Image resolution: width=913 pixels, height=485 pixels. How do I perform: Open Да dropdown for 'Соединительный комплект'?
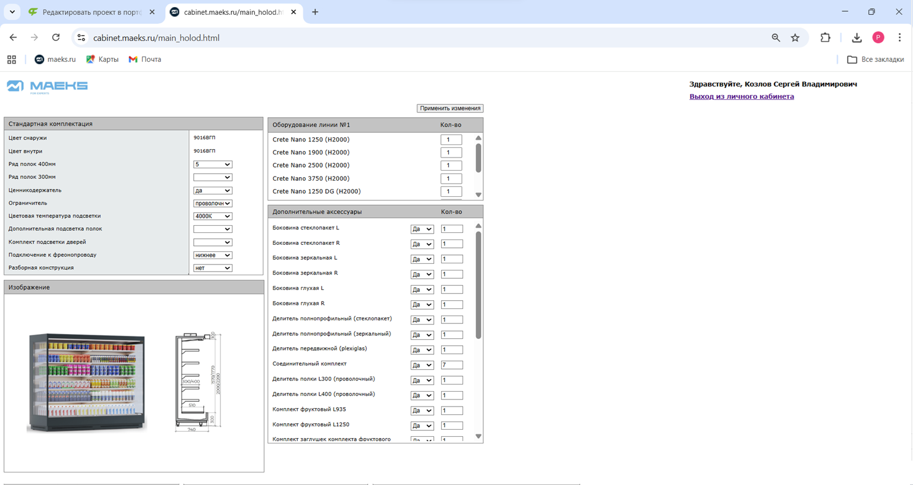point(422,365)
